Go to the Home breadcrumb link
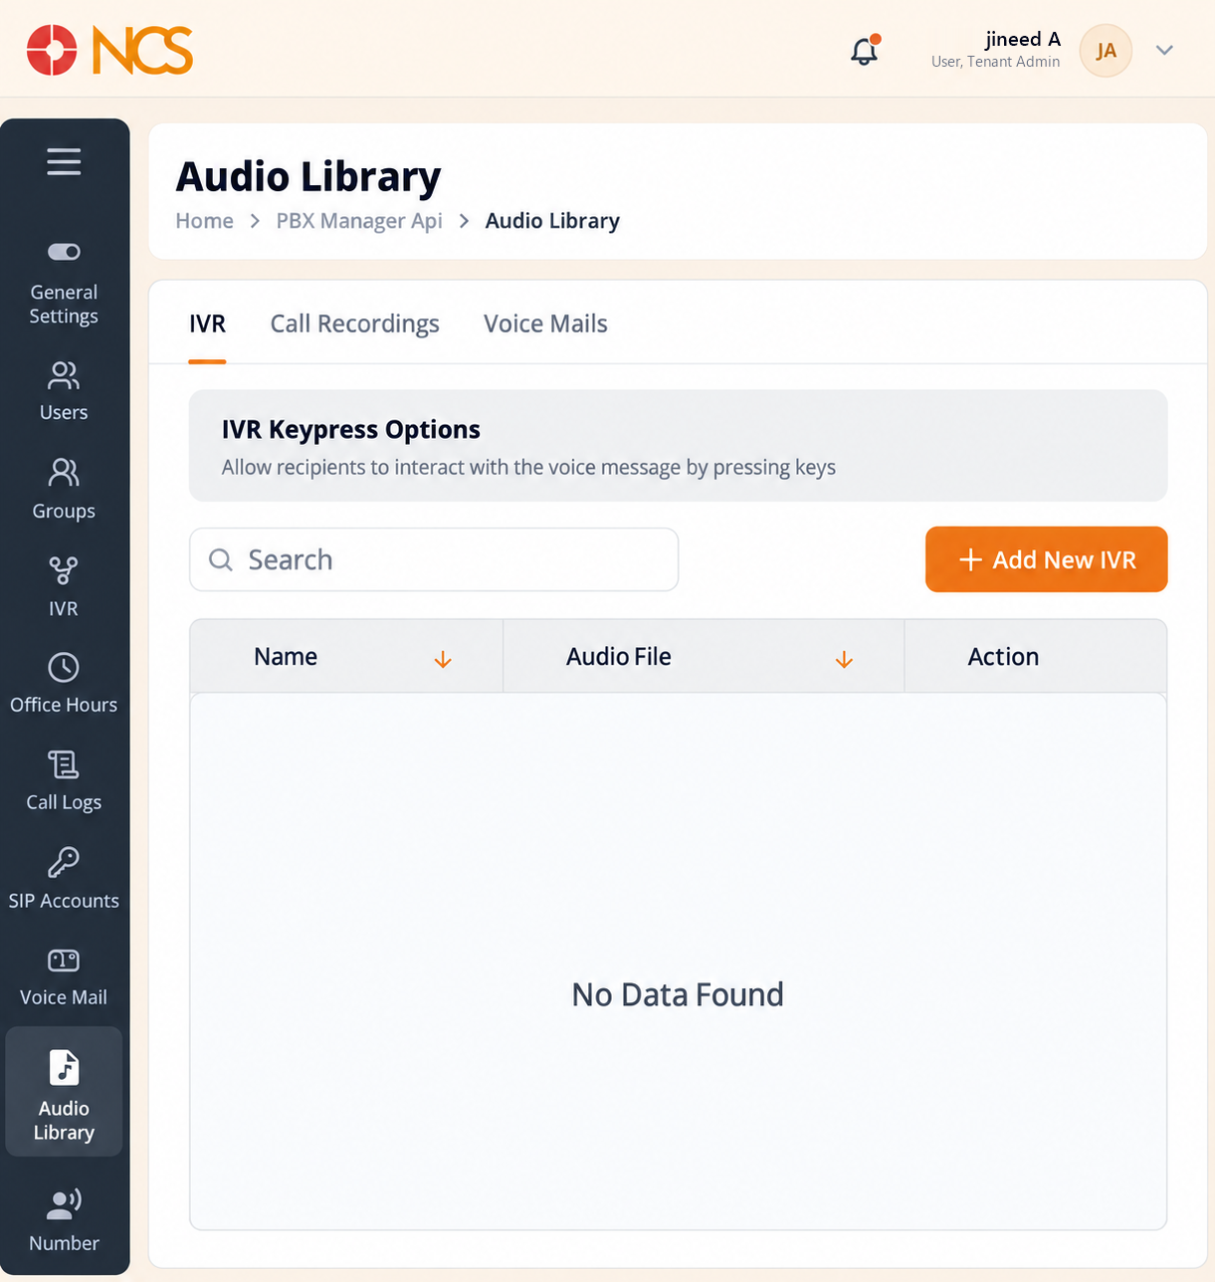The width and height of the screenshot is (1215, 1282). click(204, 221)
